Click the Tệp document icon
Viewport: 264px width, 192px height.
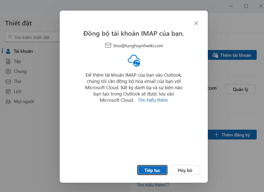8,61
